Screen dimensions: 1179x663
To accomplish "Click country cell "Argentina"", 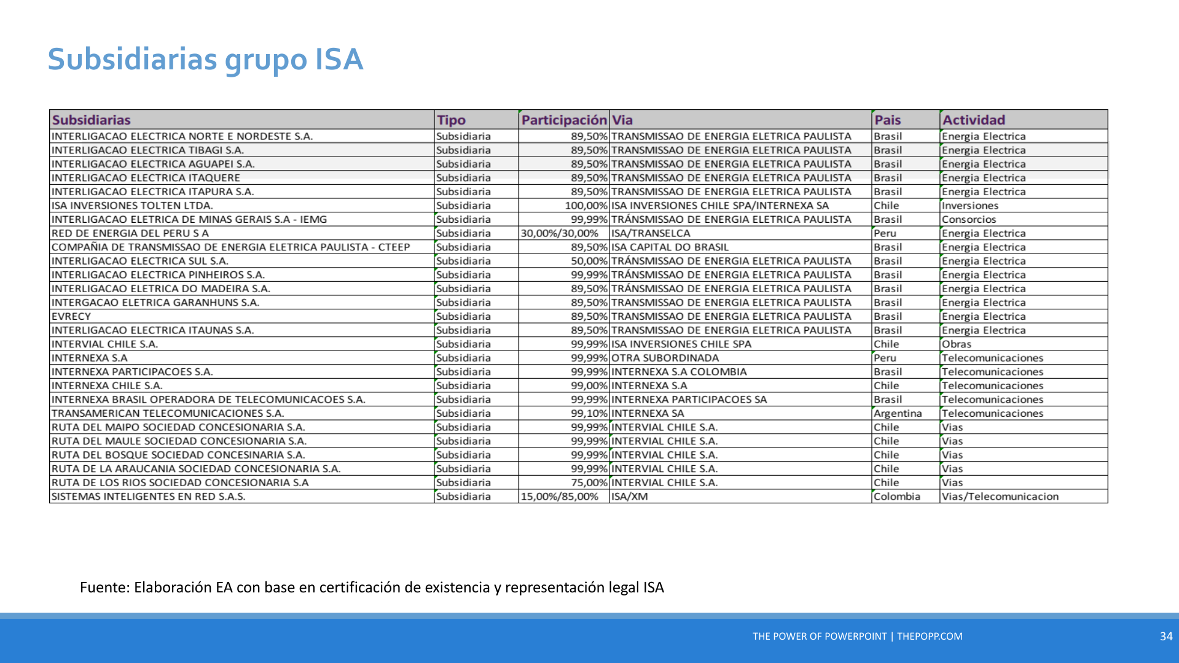I will pyautogui.click(x=906, y=414).
